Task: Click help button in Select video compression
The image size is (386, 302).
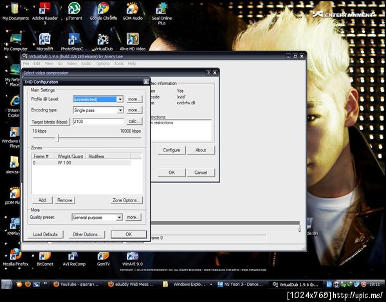Action: pyautogui.click(x=208, y=73)
